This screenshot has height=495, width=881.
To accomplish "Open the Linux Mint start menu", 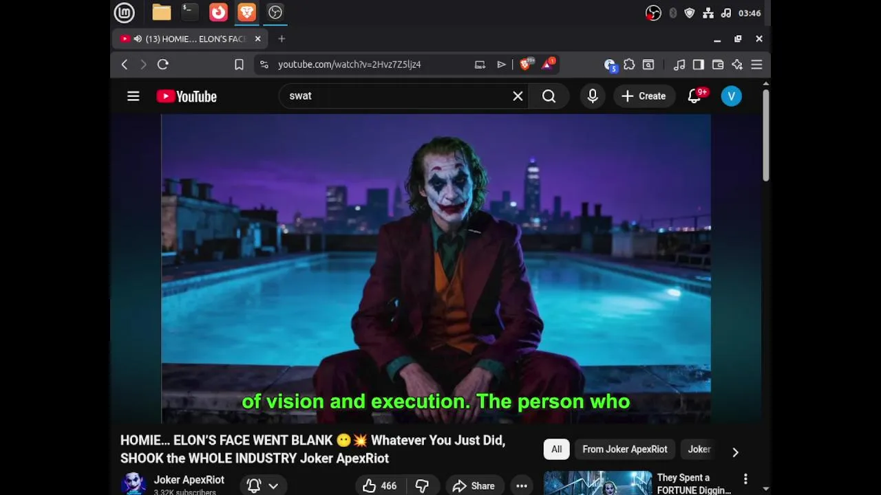I will point(124,12).
